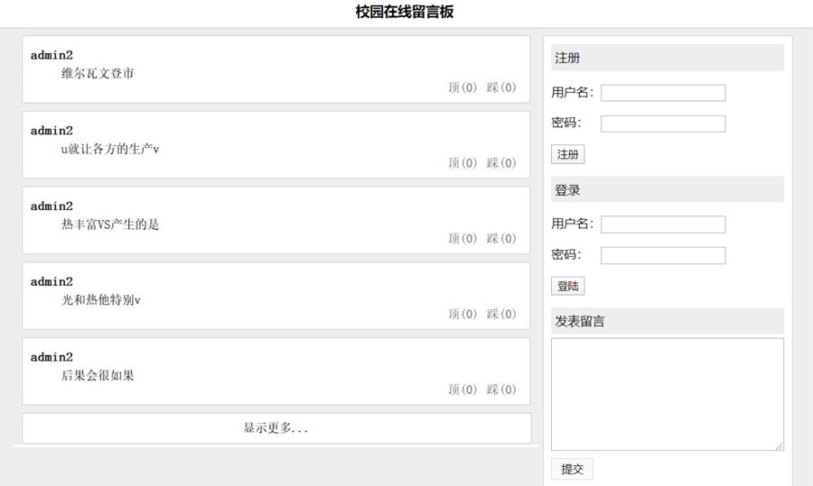
Task: Downvote 踩(0) on the 维尔瓦文登市 message
Action: point(501,87)
